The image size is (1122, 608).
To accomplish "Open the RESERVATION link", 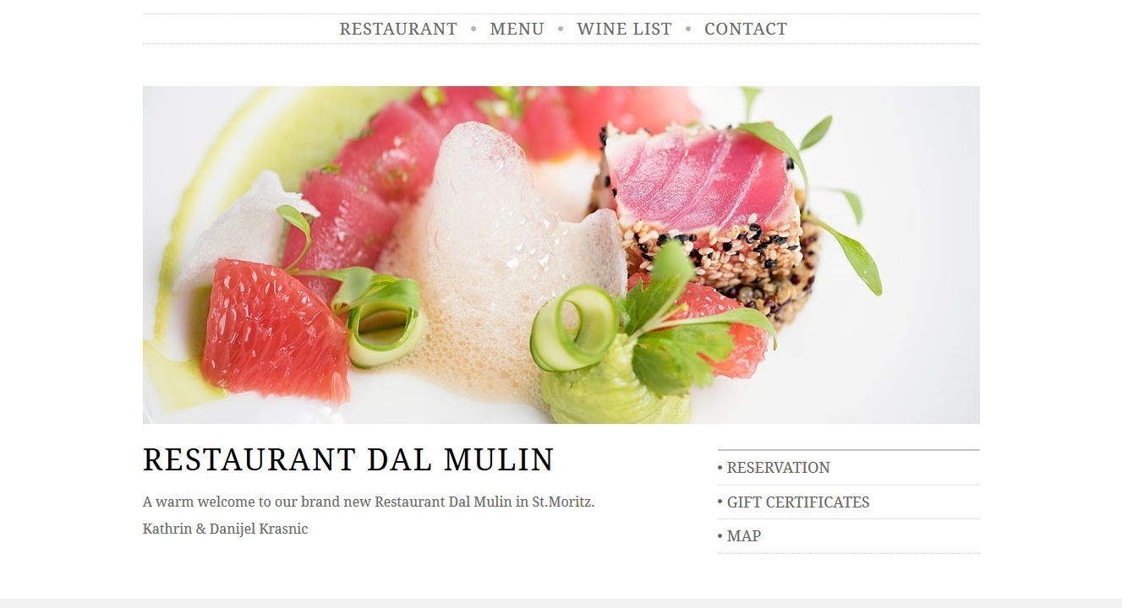I will point(779,468).
